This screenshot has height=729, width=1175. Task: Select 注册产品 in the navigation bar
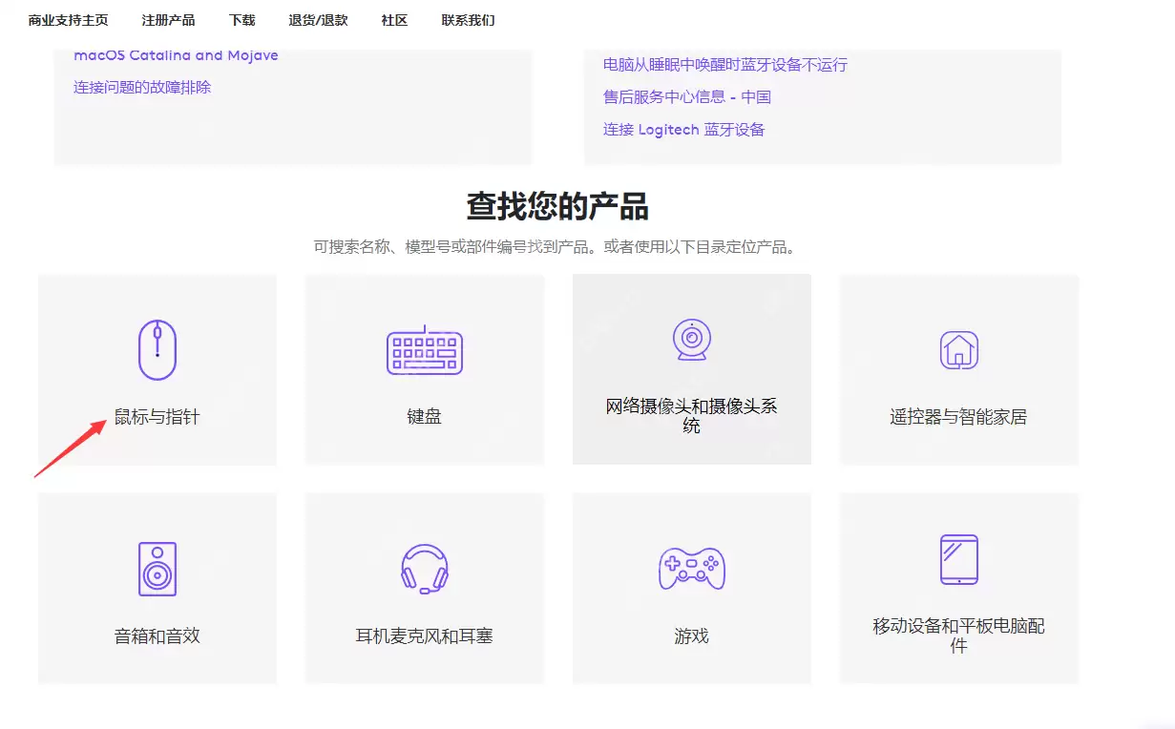168,19
